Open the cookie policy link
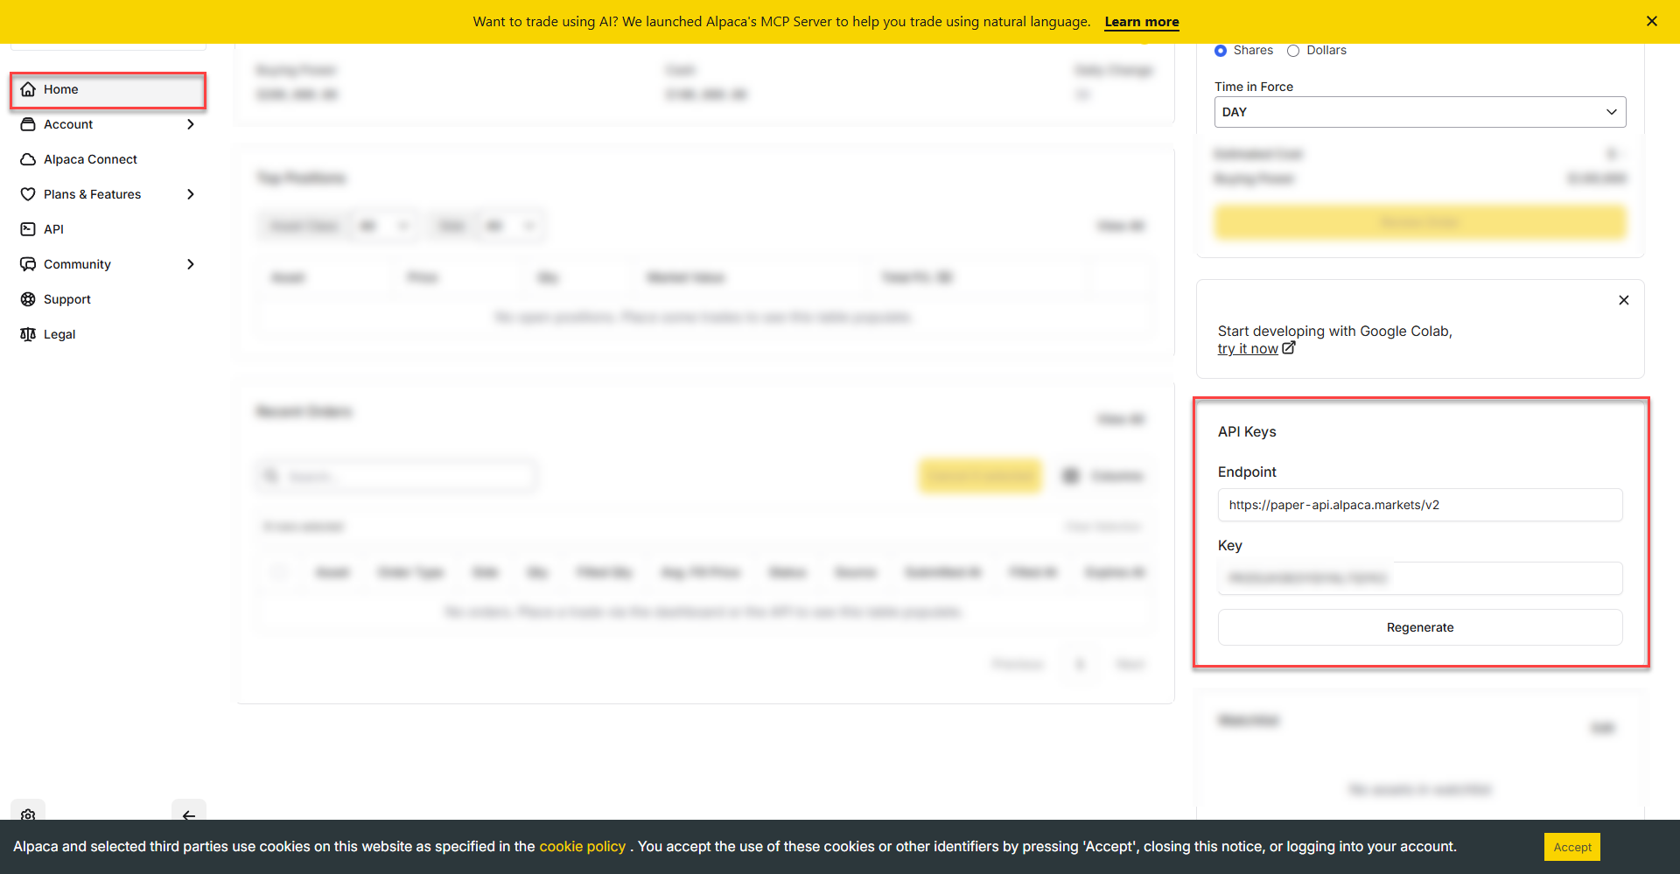Viewport: 1680px width, 874px height. (582, 846)
